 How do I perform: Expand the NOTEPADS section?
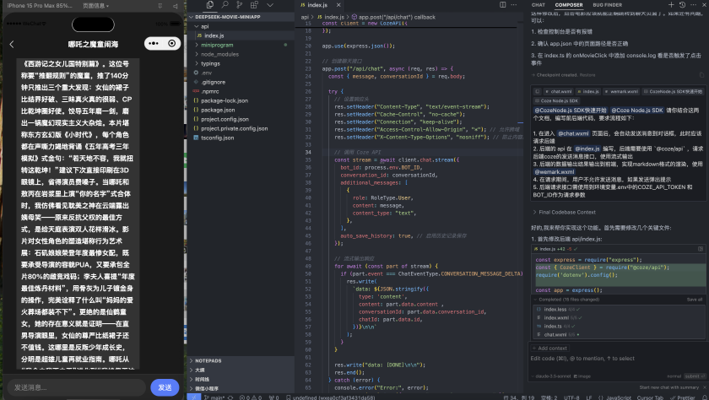(208, 360)
